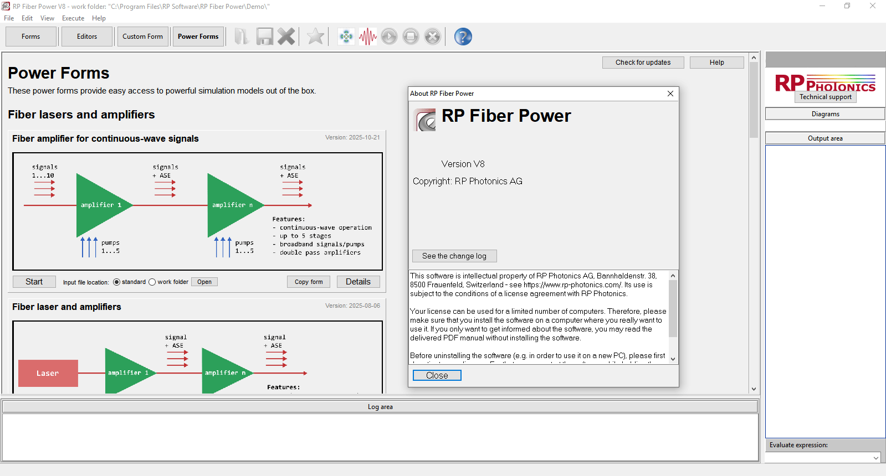Click Check for updates button
This screenshot has height=476, width=886.
(643, 63)
